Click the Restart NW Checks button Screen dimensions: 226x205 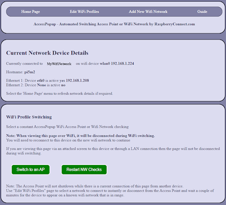coord(84,169)
